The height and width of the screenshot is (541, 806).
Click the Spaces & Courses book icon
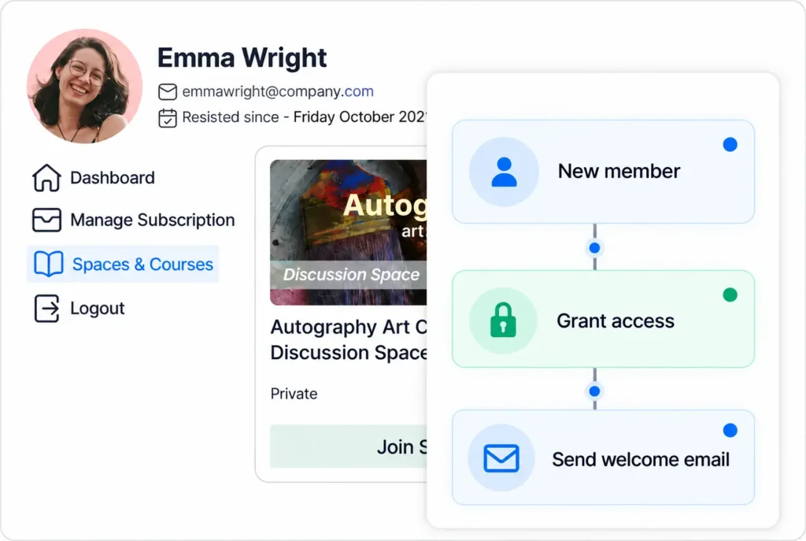[48, 264]
